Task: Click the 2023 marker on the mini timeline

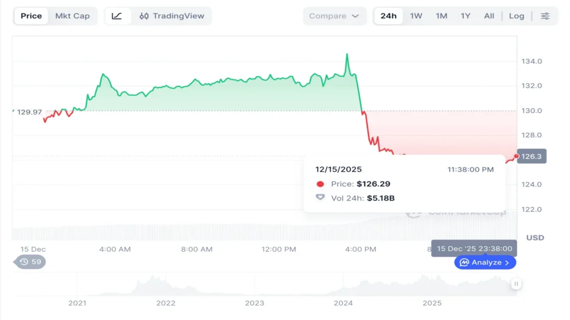Action: (x=254, y=303)
